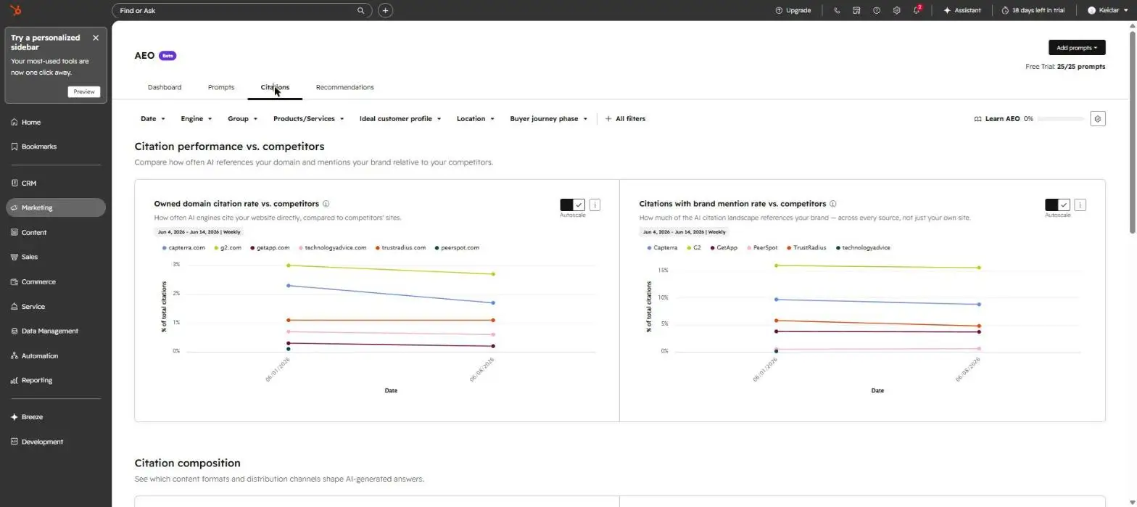Toggle getapp.com legend series
The height and width of the screenshot is (507, 1137).
(x=270, y=248)
